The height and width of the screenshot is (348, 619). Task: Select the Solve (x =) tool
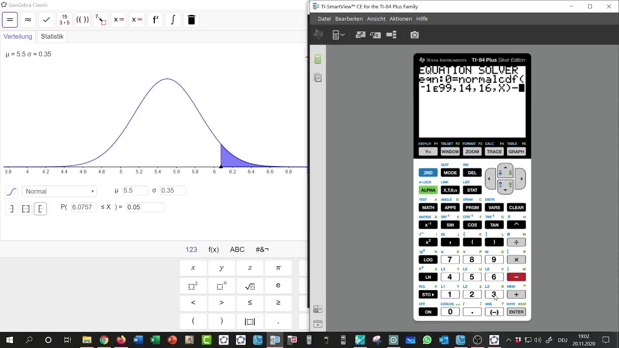(x=119, y=20)
